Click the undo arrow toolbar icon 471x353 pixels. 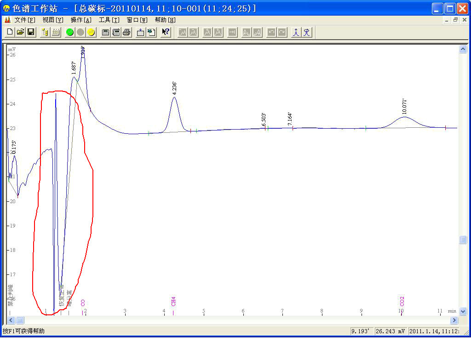tap(271, 32)
